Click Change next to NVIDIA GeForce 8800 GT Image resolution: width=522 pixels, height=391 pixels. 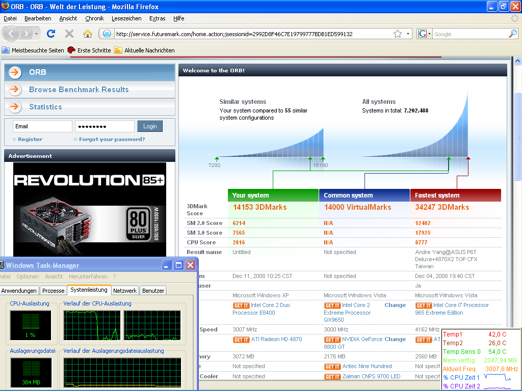pyautogui.click(x=395, y=340)
